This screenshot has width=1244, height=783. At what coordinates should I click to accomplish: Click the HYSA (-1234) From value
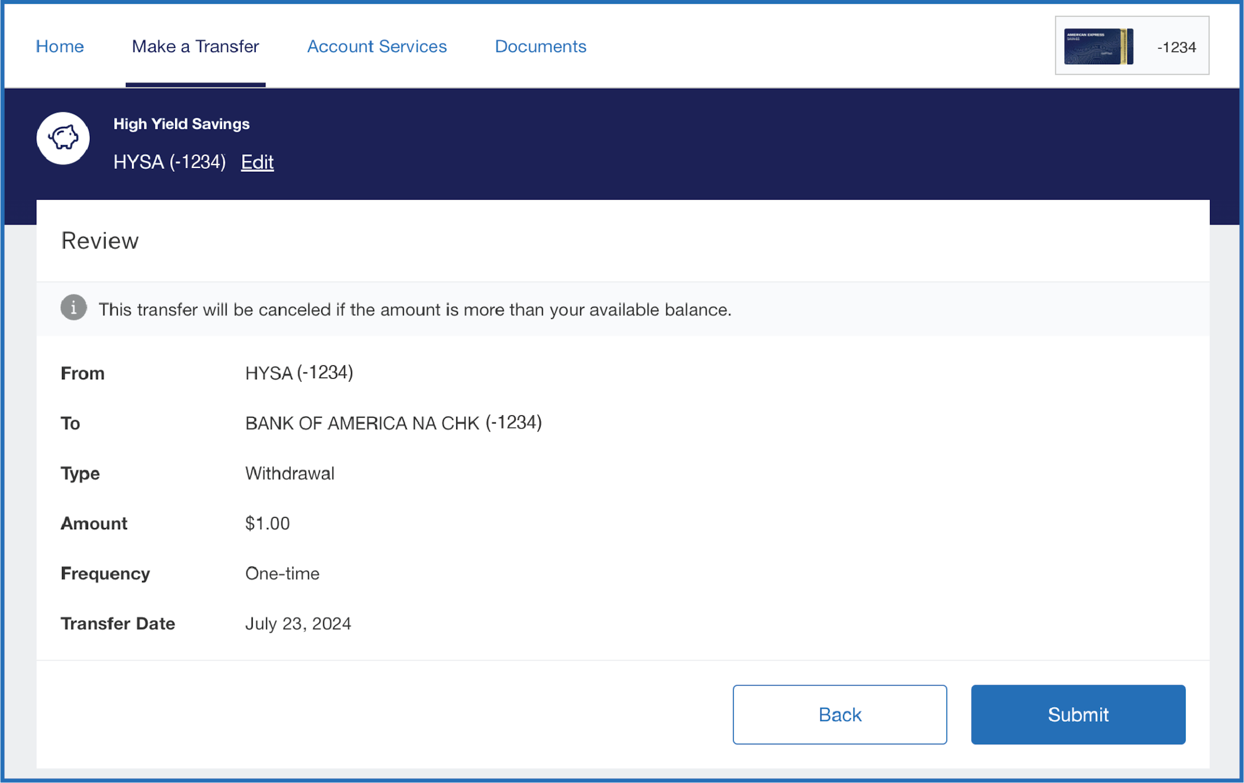299,373
